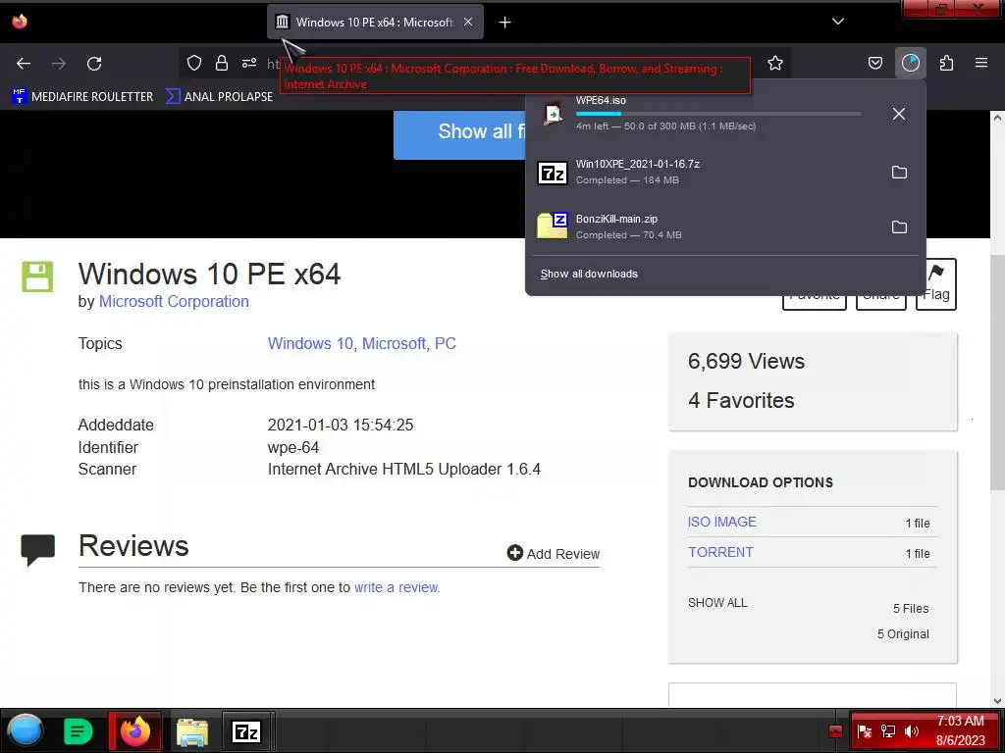Screen dimensions: 1005x753
Task: Click the Reviews speech bubble icon
Action: pyautogui.click(x=38, y=550)
